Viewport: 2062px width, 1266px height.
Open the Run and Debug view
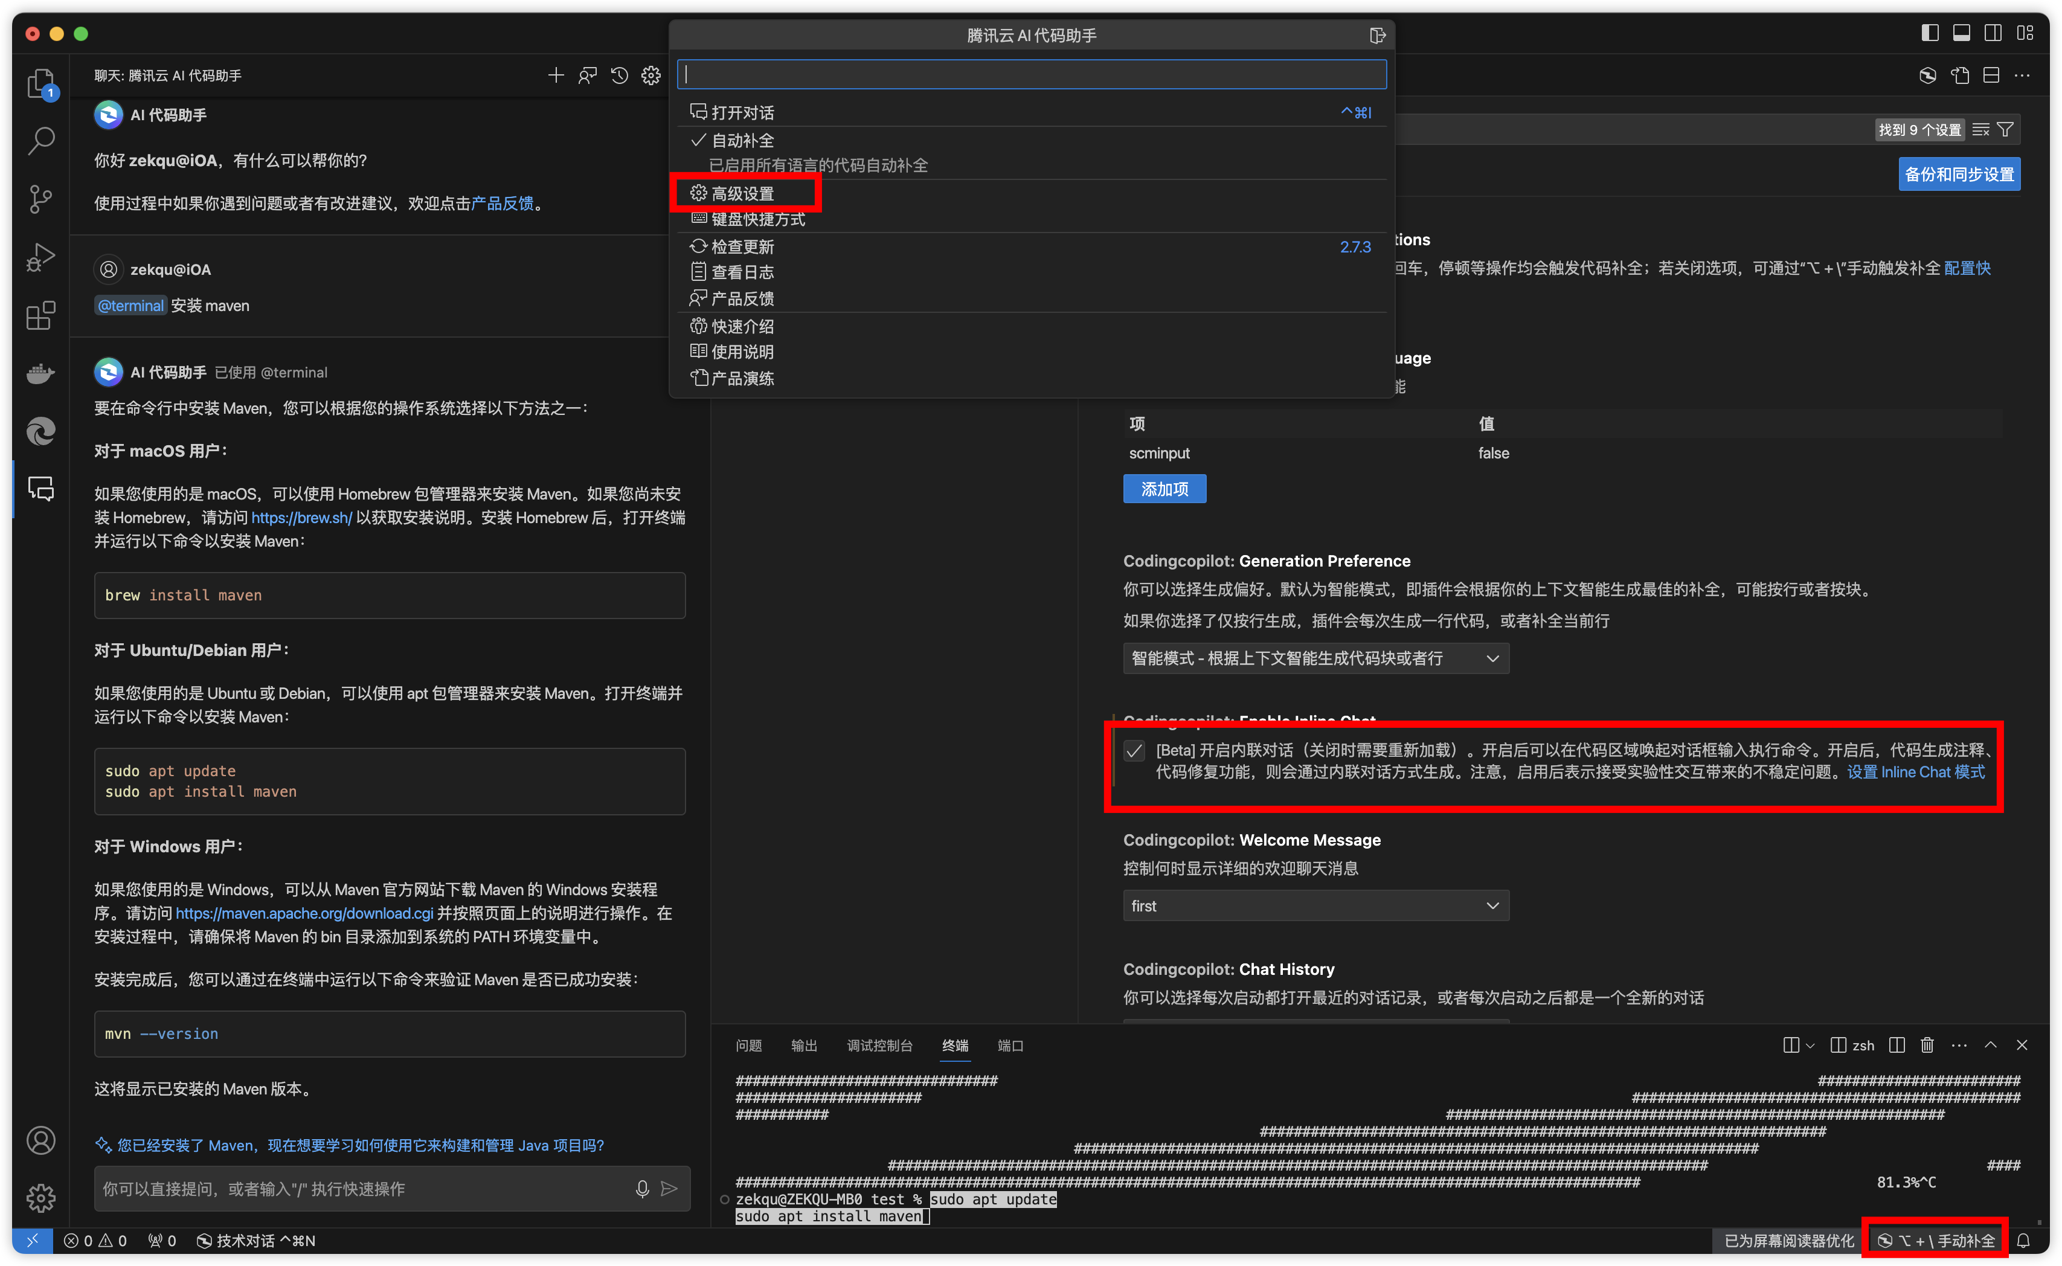40,257
